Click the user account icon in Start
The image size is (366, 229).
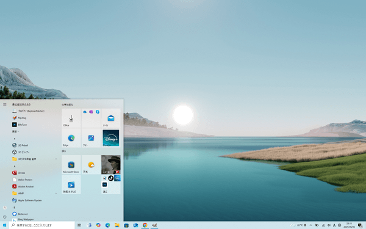[x=5, y=208]
